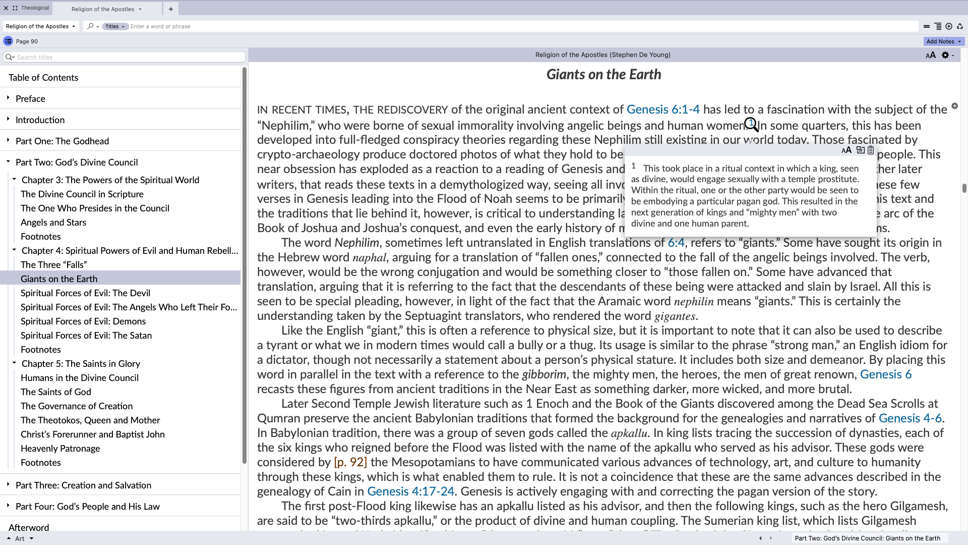
Task: Select Spiritual Forces of Evil: Demons
Action: 83,321
